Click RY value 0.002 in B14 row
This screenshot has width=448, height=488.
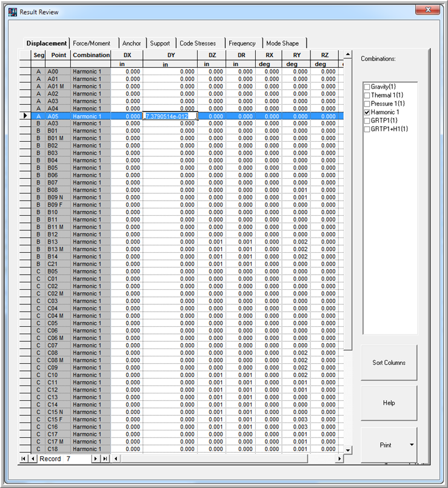click(296, 257)
